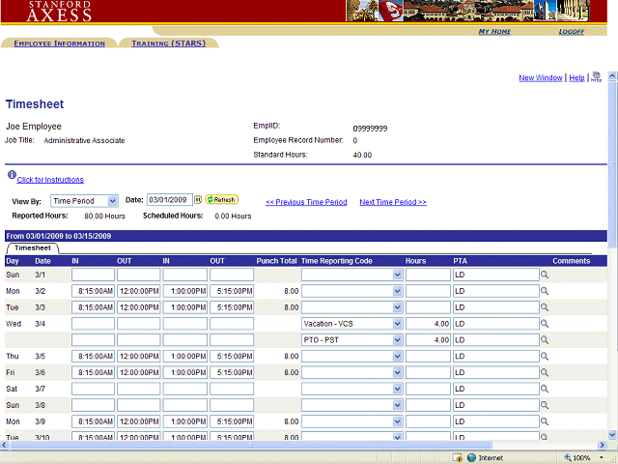
Task: Expand the PTO - PST reporting code dropdown
Action: click(397, 340)
